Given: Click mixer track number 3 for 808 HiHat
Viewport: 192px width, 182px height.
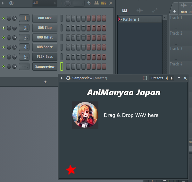Looking at the screenshot, I should (24, 38).
